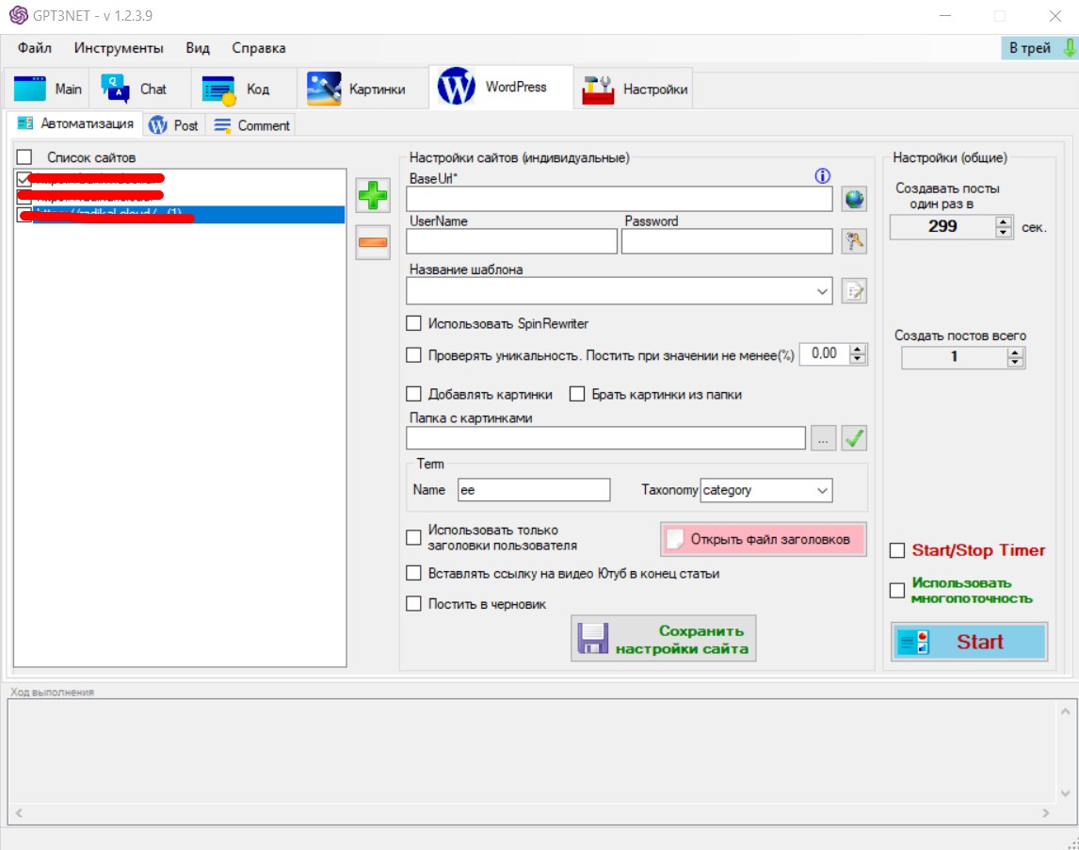Viewport: 1079px width, 850px height.
Task: Open the Справка menu
Action: (259, 47)
